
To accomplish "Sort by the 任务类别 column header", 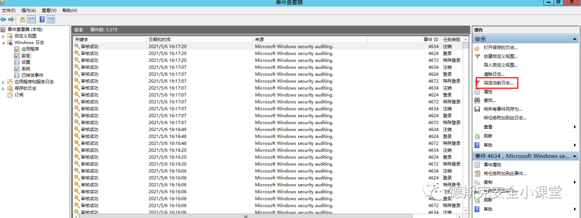I will pos(451,39).
